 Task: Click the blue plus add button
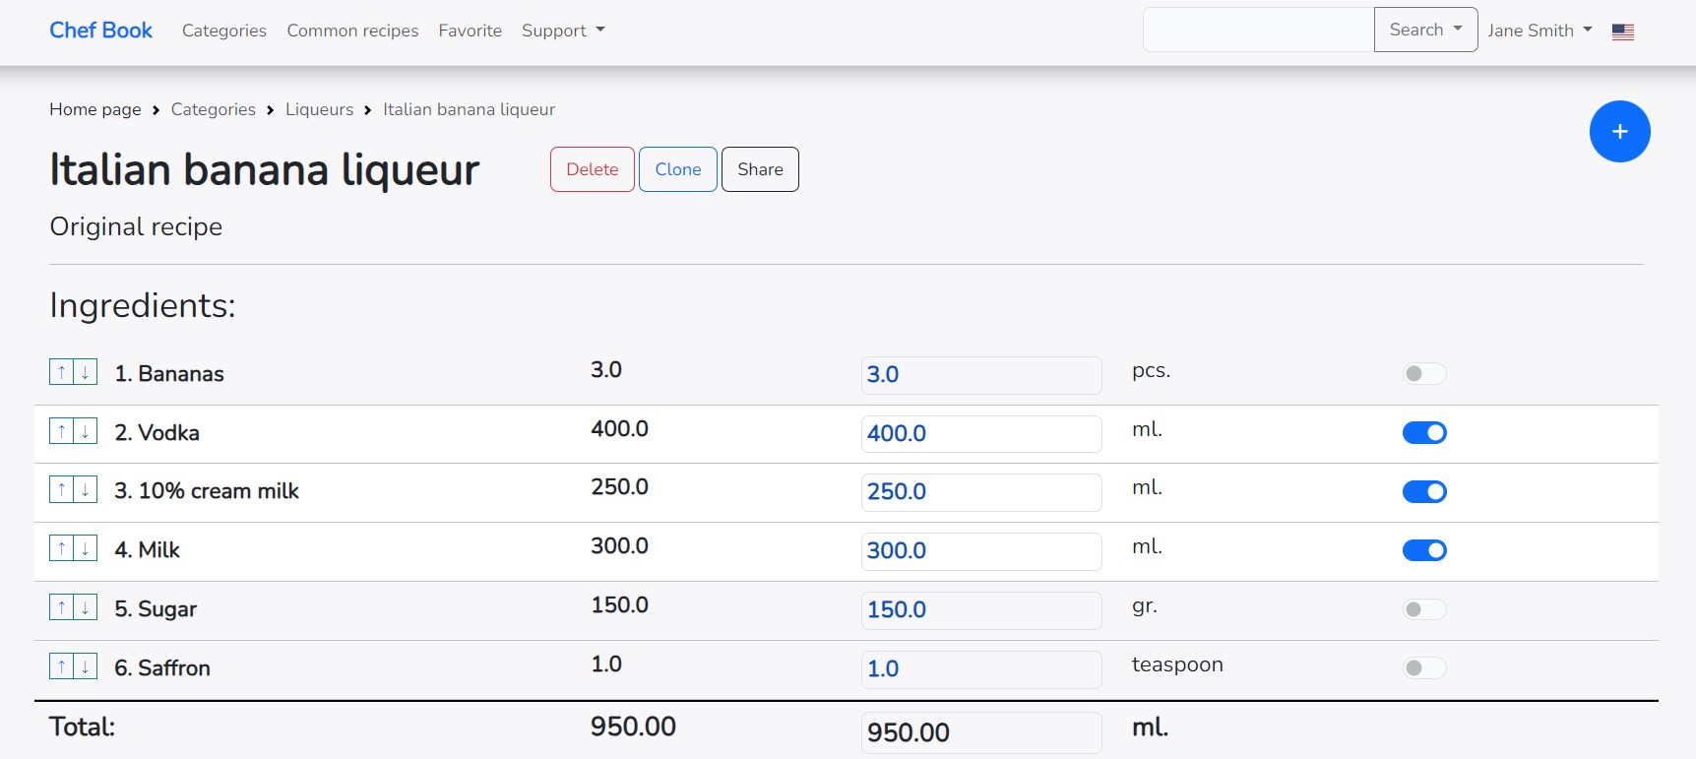click(1619, 132)
